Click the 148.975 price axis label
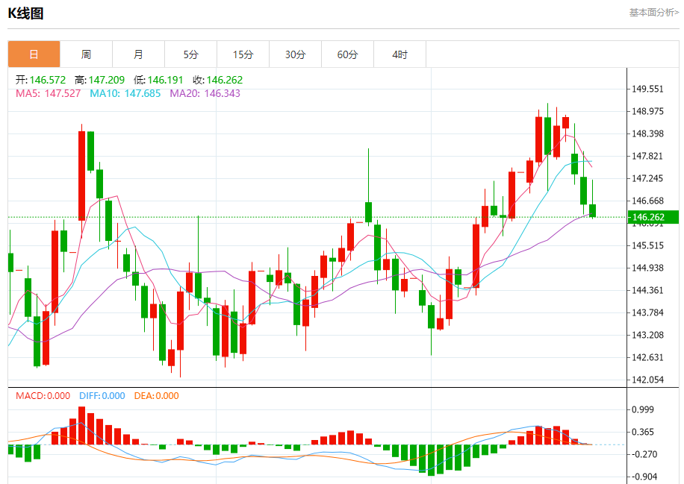Image resolution: width=684 pixels, height=484 pixels. [x=647, y=111]
